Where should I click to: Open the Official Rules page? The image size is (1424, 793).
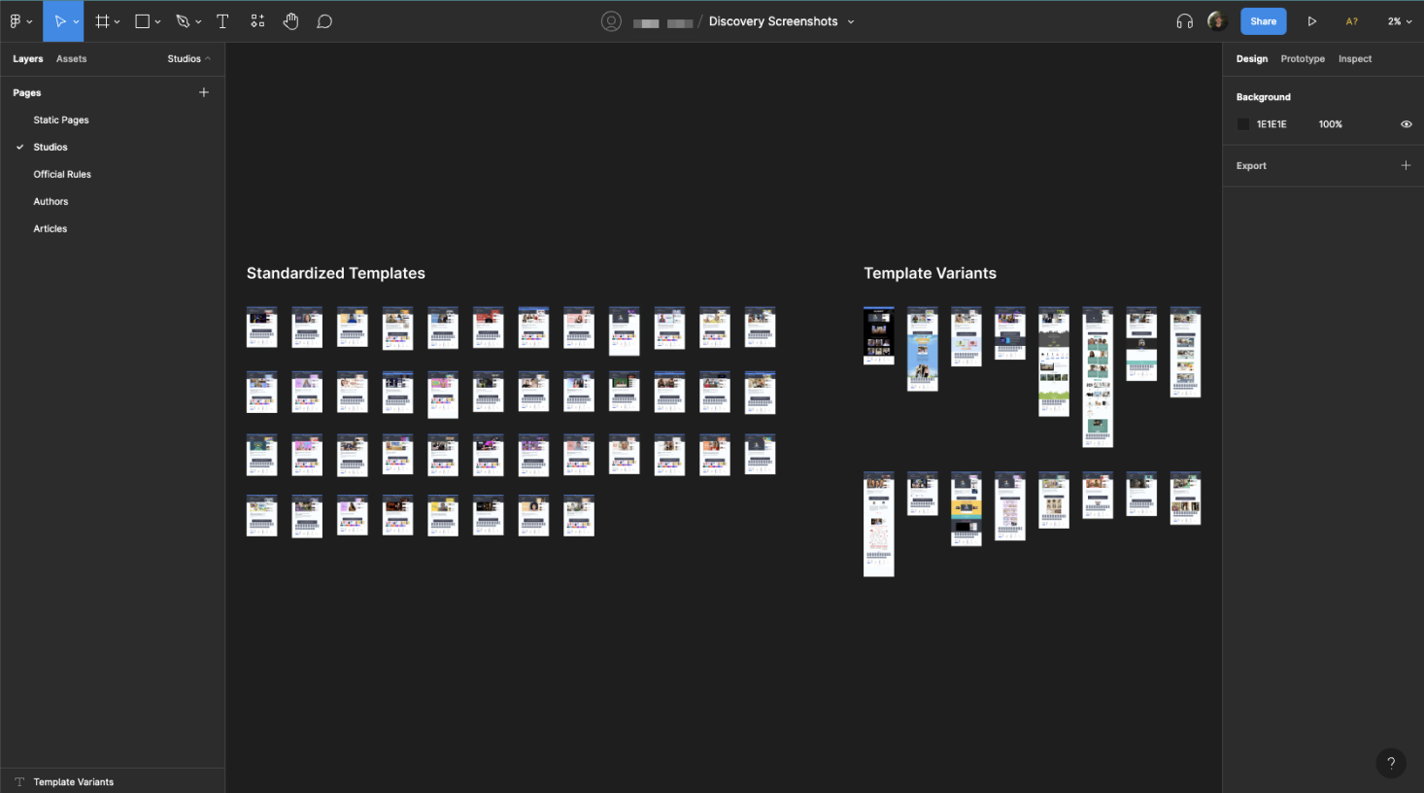(x=62, y=175)
